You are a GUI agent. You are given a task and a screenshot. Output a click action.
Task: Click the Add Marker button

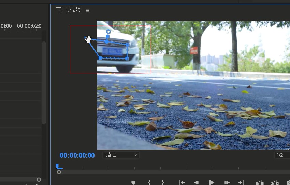click(133, 182)
